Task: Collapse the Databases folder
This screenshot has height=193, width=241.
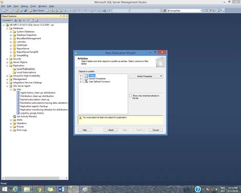Action: pyautogui.click(x=7, y=28)
